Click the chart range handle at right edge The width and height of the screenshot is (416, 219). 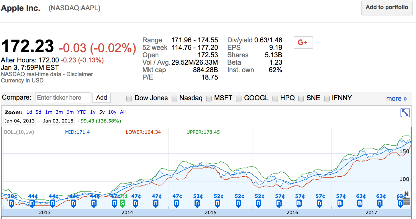(406, 202)
